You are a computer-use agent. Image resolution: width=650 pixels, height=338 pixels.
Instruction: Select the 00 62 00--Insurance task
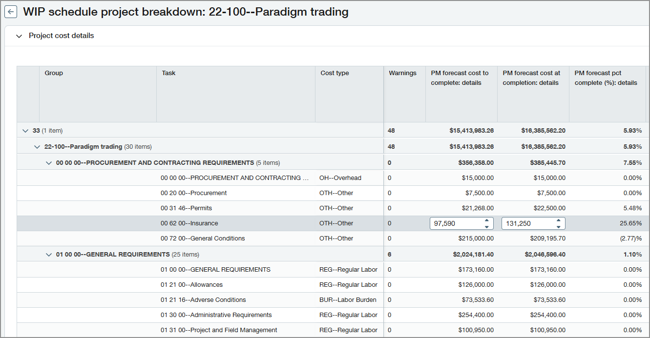click(189, 223)
